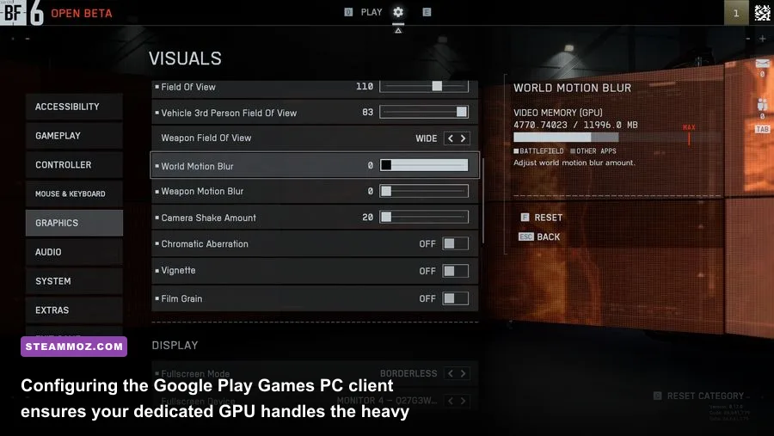
Task: Click the WIDE weapon FOV value
Action: (x=426, y=138)
